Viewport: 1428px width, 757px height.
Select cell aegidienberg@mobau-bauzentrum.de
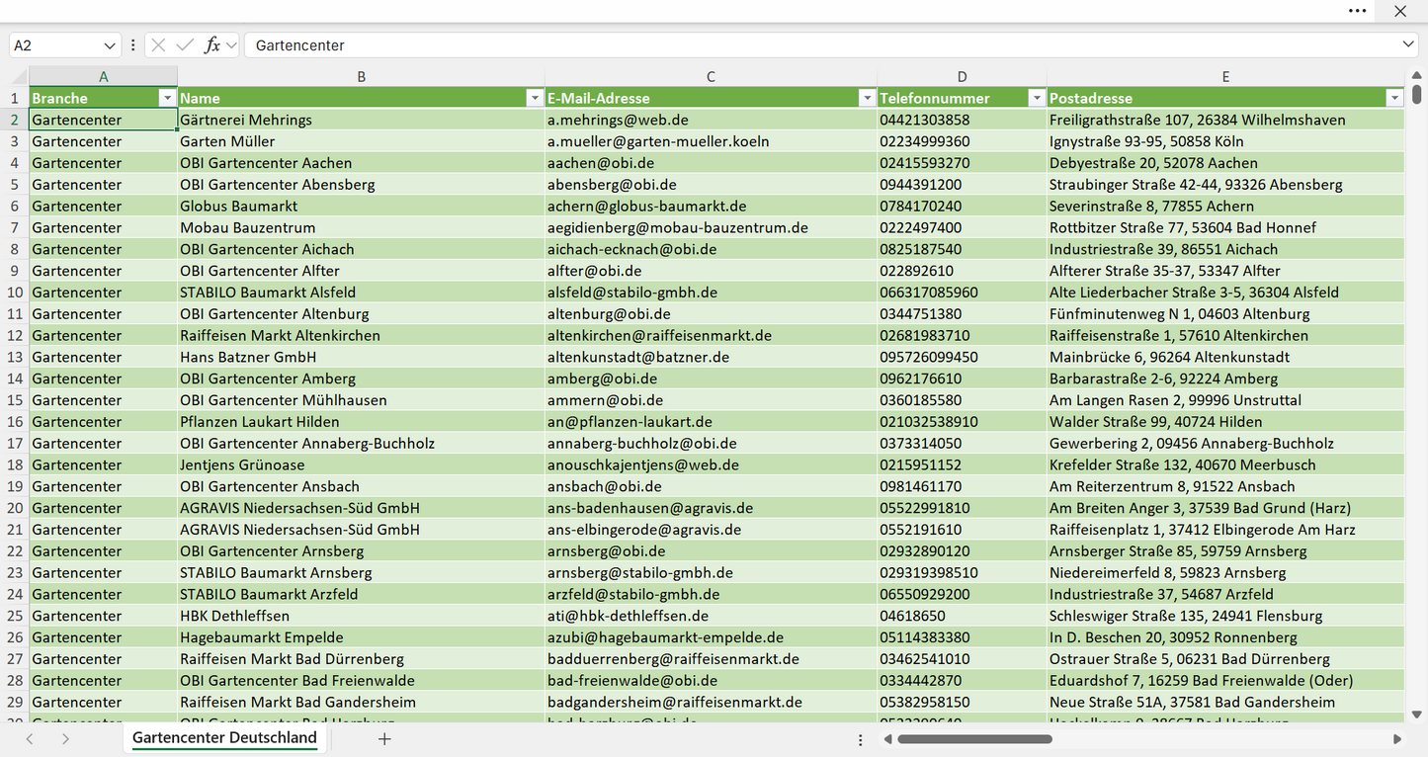point(712,227)
